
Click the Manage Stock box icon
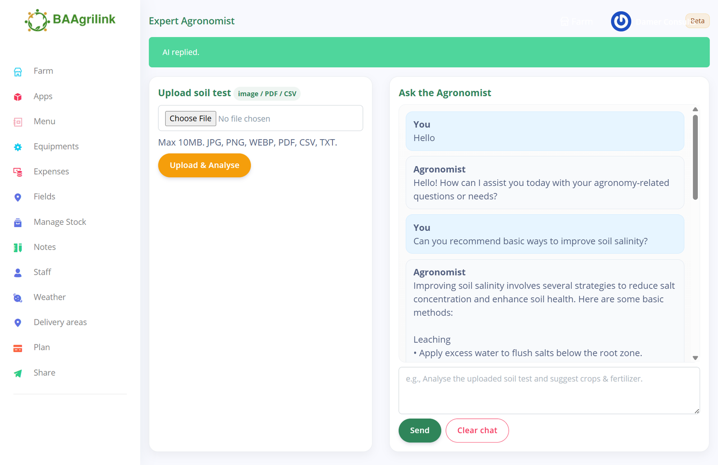click(x=18, y=223)
